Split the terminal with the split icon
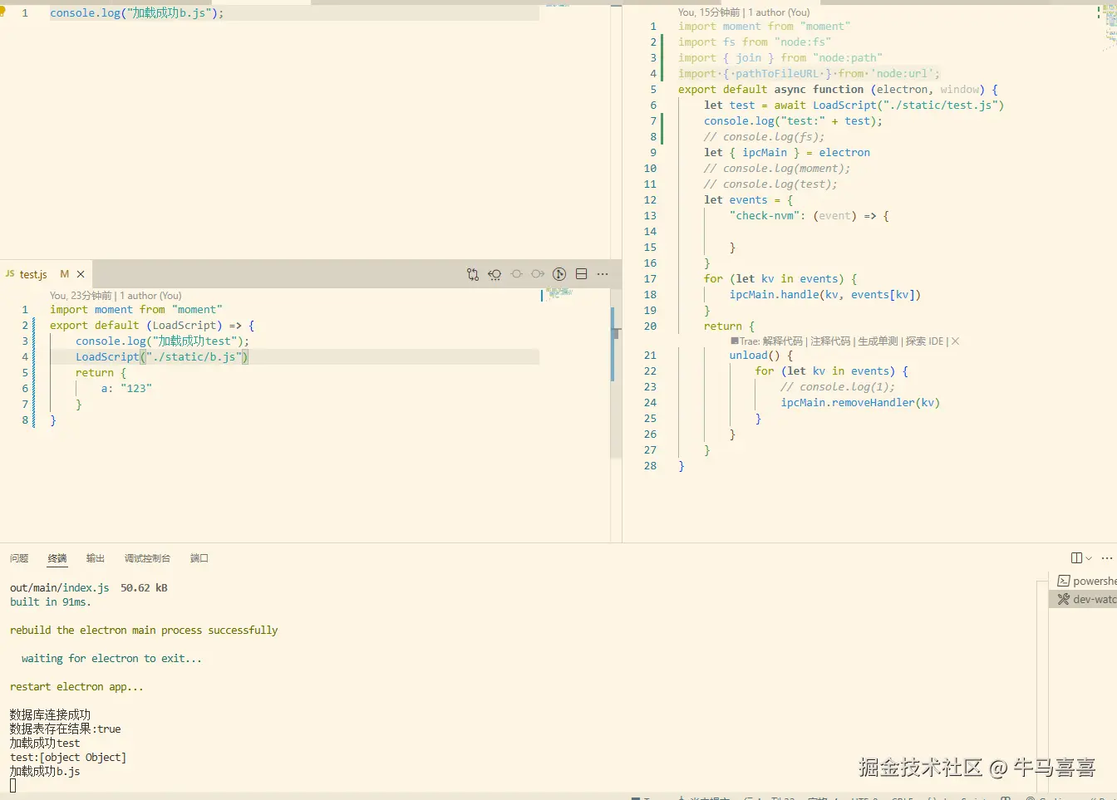The image size is (1117, 800). (1077, 558)
